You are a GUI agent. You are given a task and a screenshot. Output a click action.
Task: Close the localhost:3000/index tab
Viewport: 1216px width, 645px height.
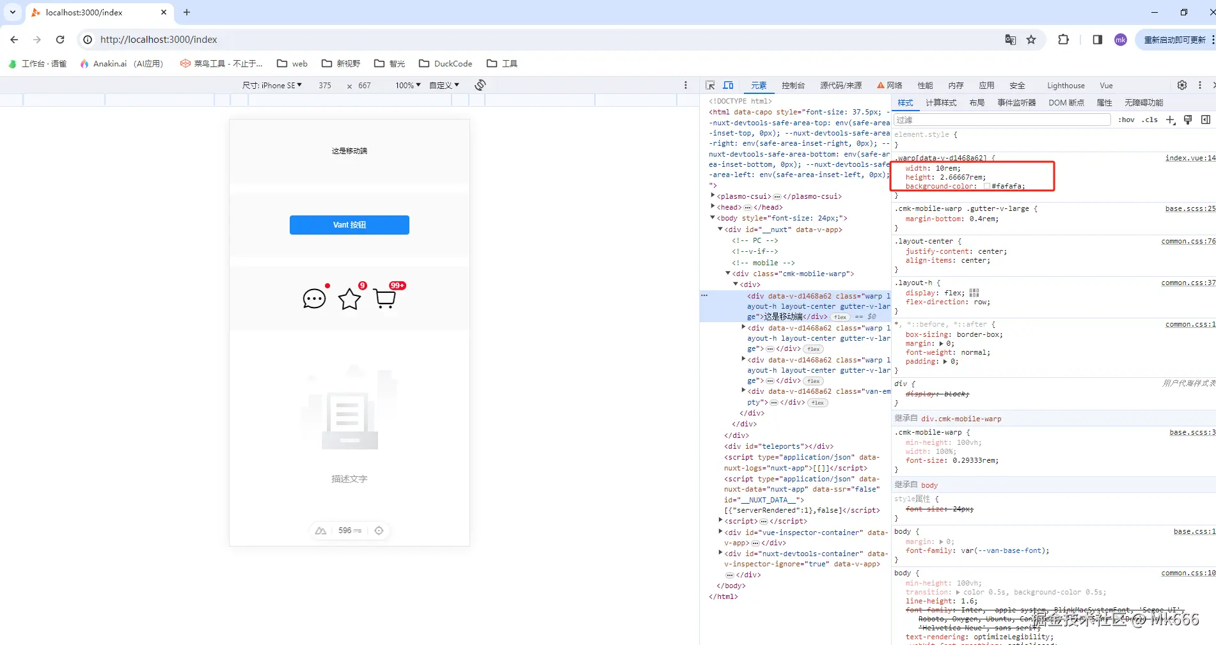(x=164, y=12)
